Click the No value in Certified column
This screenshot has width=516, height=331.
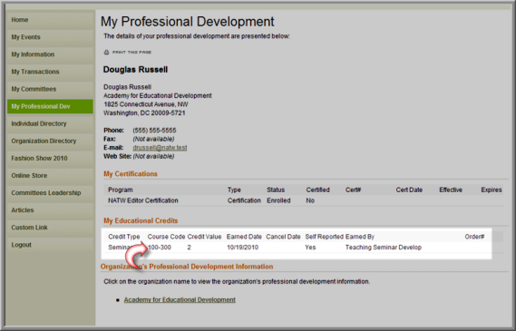click(310, 200)
